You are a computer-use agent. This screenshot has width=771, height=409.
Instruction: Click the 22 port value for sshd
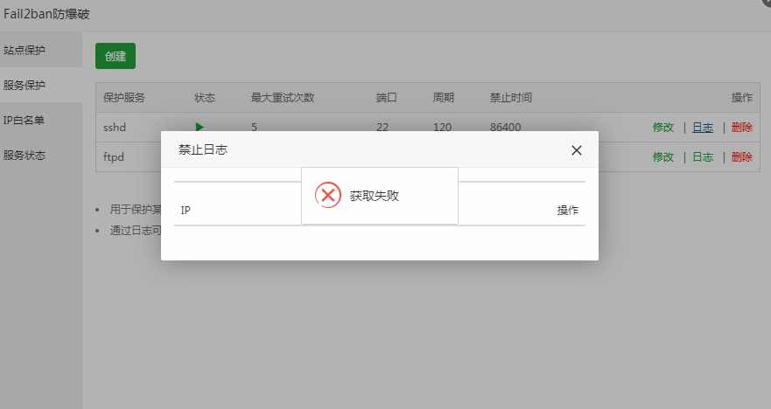[x=382, y=128]
